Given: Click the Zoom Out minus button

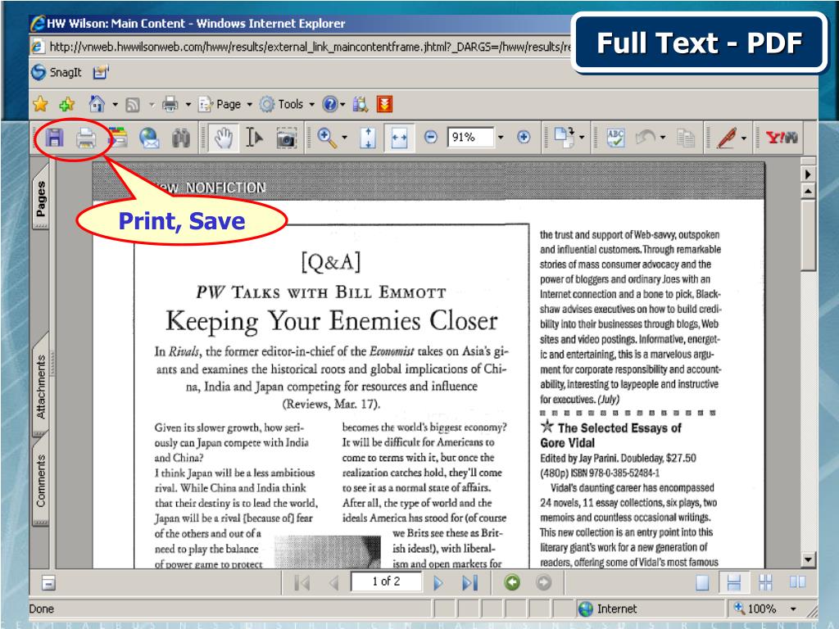Looking at the screenshot, I should coord(430,138).
